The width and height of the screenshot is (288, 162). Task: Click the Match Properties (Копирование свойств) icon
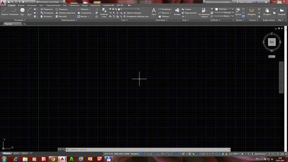pyautogui.click(x=204, y=13)
